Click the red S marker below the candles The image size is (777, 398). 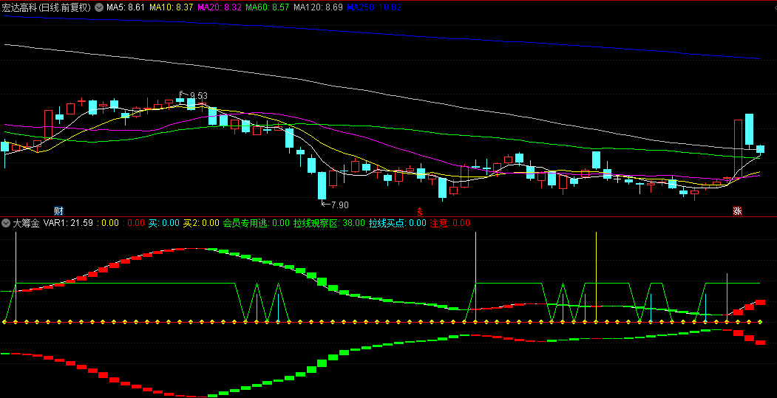(x=420, y=211)
